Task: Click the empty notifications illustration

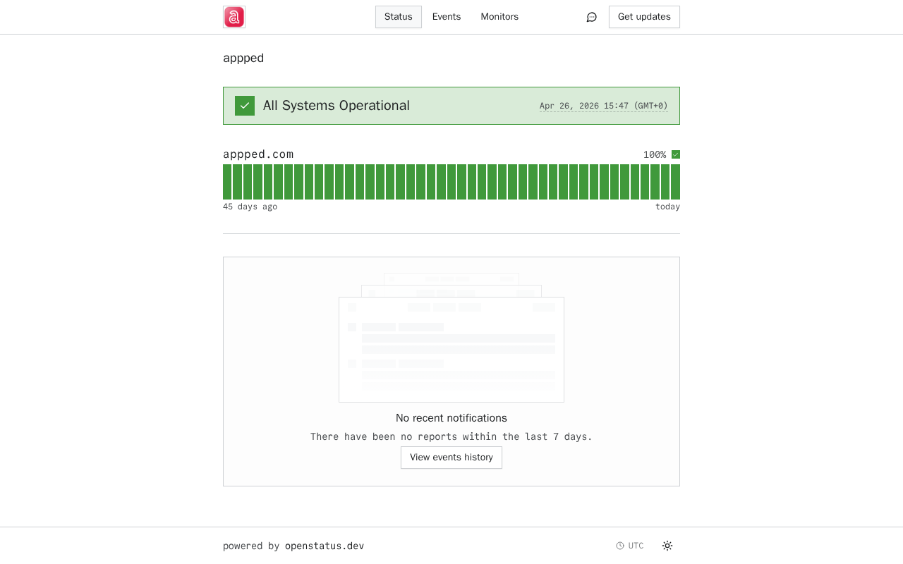Action: (x=451, y=338)
